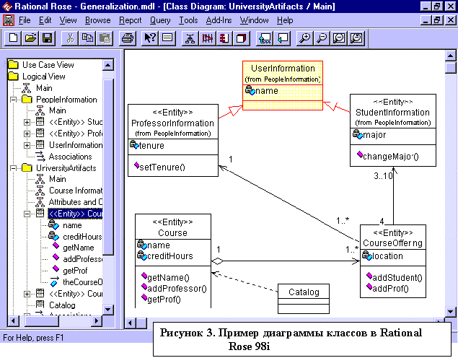Click the Paste clipboard icon
This screenshot has height=358, width=458.
105,38
